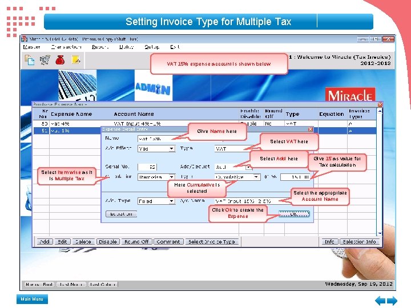This screenshot has height=308, width=411.
Task: Close the Purchase Expense Name window
Action: click(x=380, y=104)
